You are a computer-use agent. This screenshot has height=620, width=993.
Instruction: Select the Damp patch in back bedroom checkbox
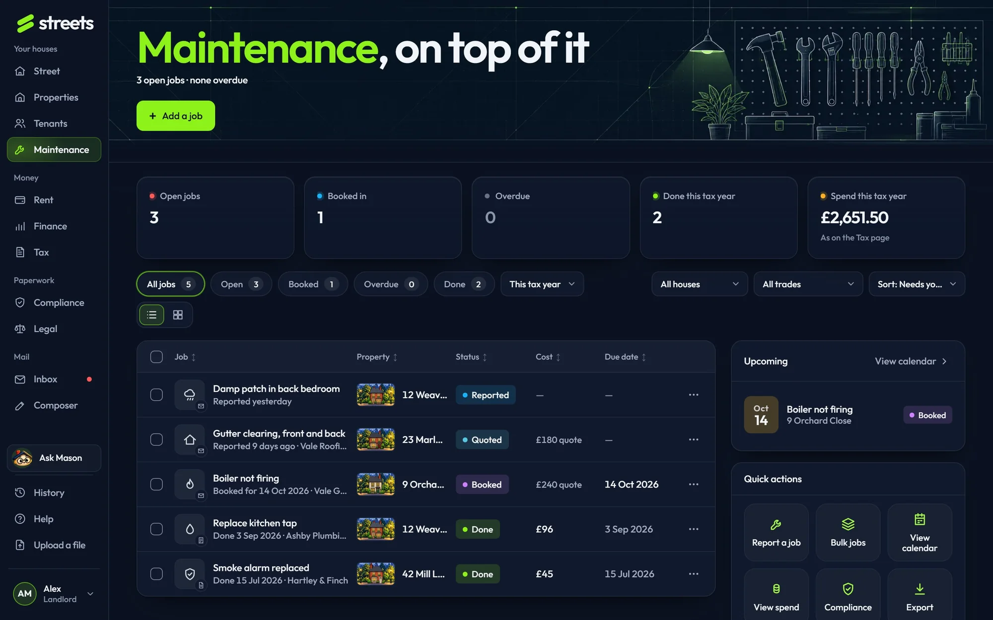pyautogui.click(x=156, y=395)
